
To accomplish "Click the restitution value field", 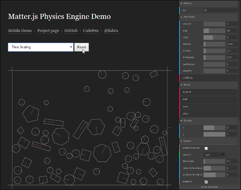I will coord(232,64).
